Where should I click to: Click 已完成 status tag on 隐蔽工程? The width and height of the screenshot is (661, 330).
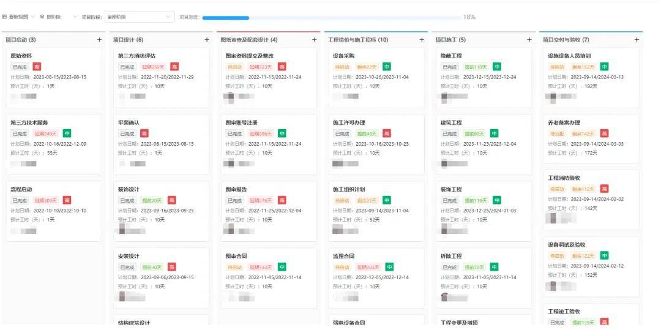449,67
